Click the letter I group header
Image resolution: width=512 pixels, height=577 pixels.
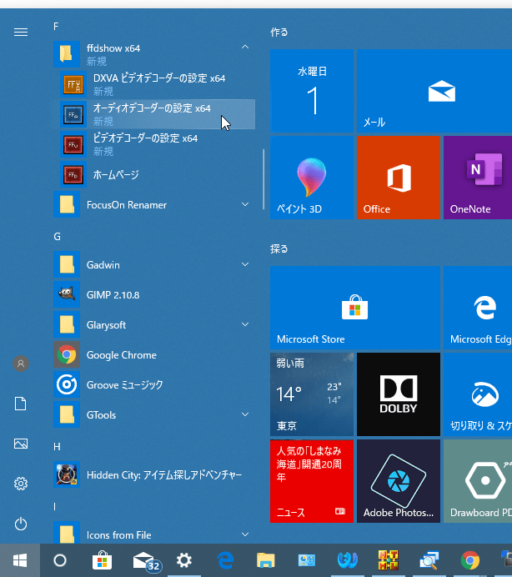pos(54,507)
